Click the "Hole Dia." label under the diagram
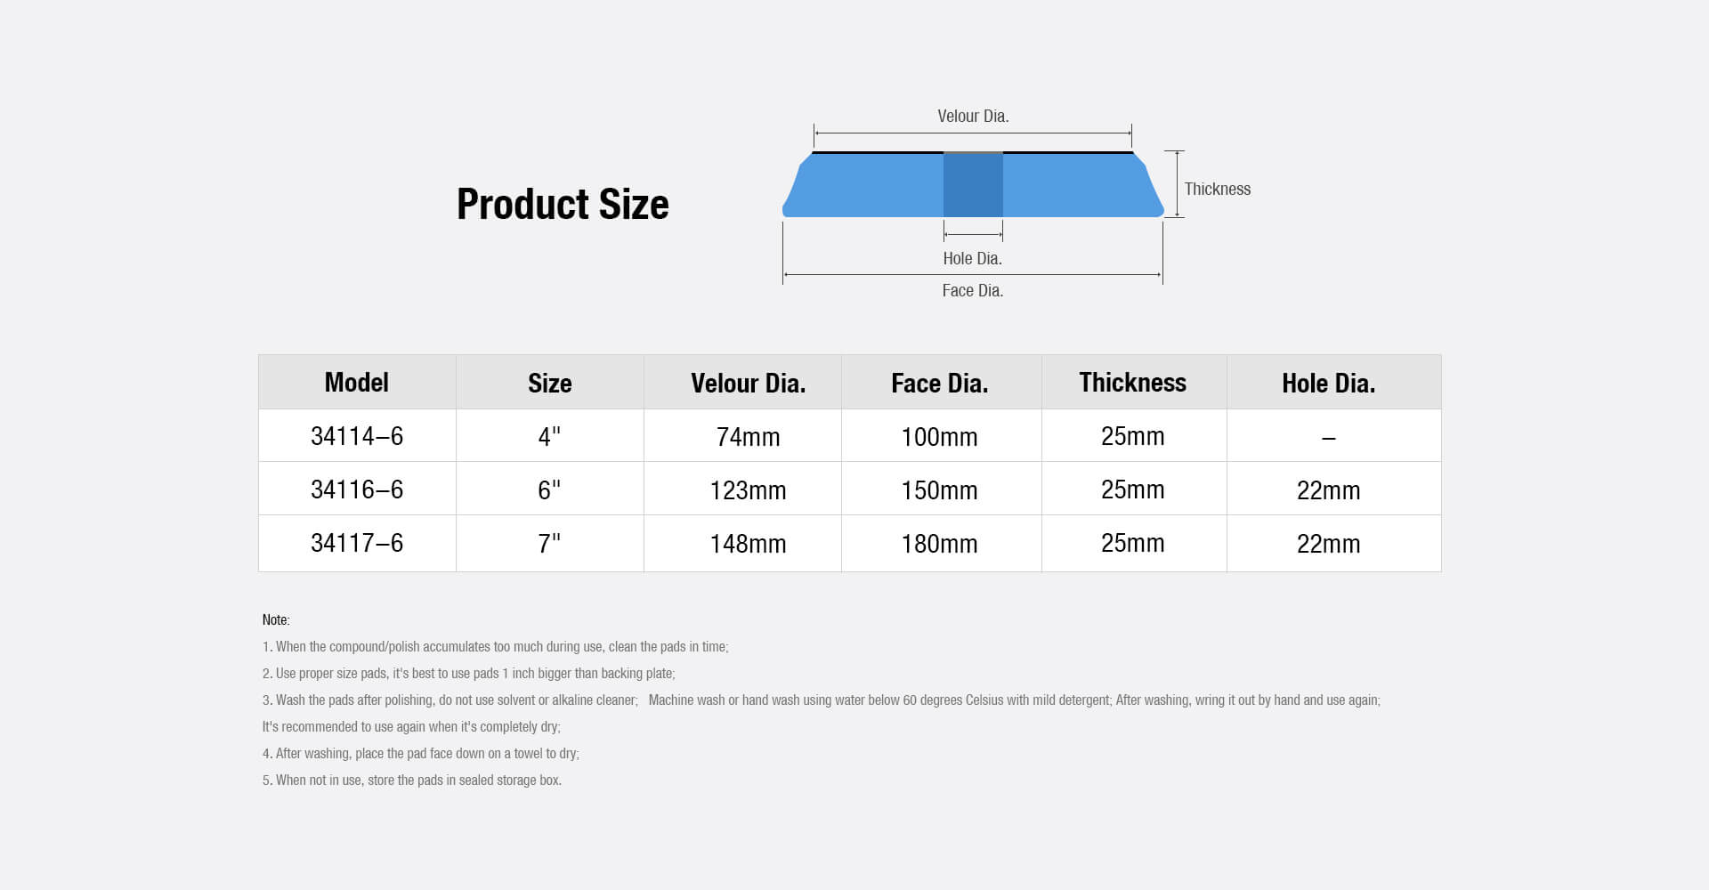Viewport: 1709px width, 890px height. click(x=972, y=259)
